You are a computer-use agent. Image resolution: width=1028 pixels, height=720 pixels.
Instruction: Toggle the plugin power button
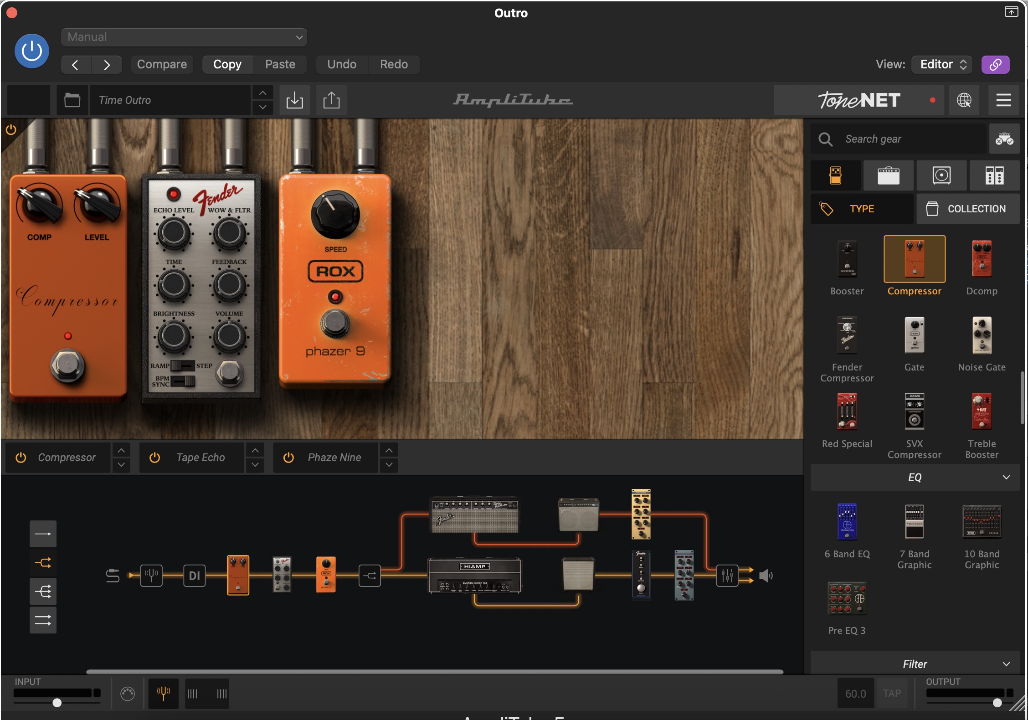pos(32,51)
